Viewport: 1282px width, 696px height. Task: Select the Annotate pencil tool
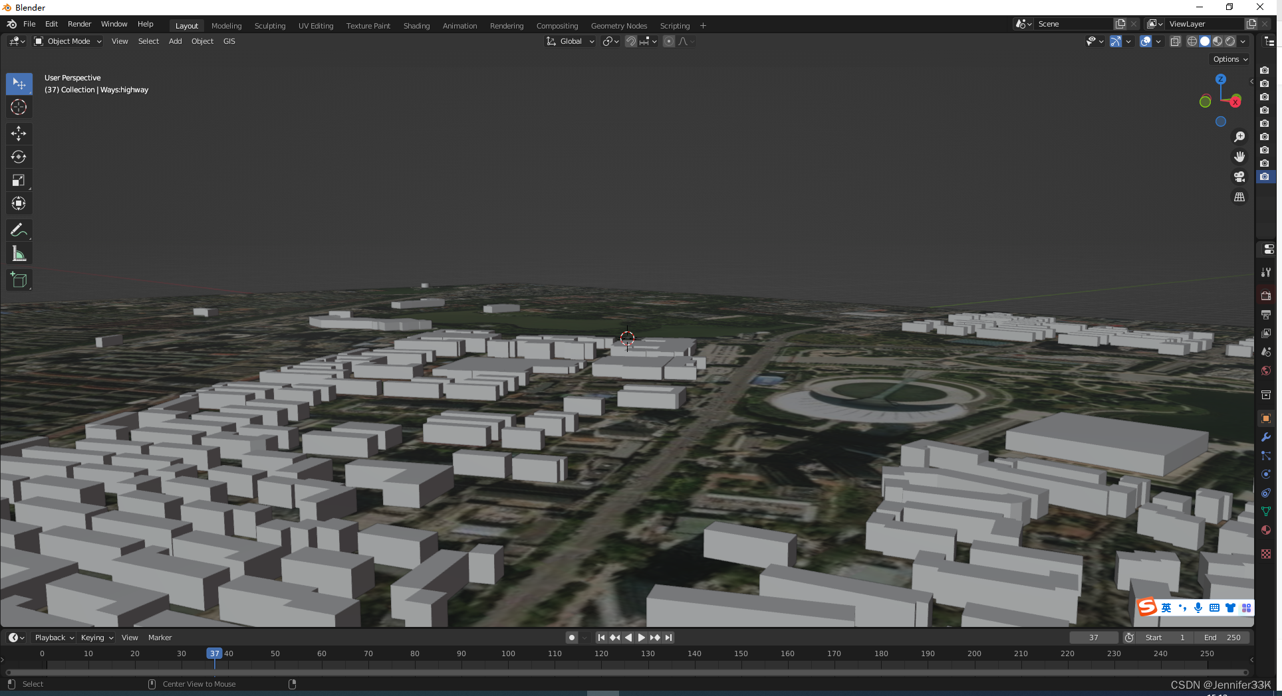(19, 230)
